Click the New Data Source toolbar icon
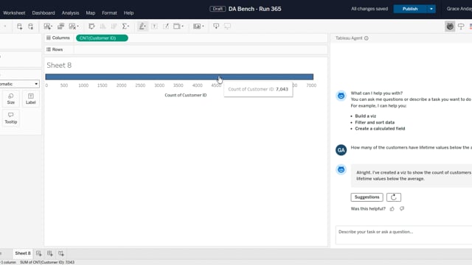This screenshot has height=265, width=472. (20, 26)
